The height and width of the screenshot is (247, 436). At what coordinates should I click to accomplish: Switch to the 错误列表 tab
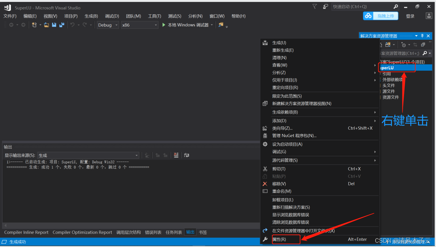click(x=153, y=232)
